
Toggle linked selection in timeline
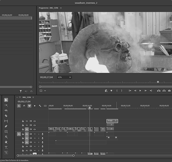[29, 106]
